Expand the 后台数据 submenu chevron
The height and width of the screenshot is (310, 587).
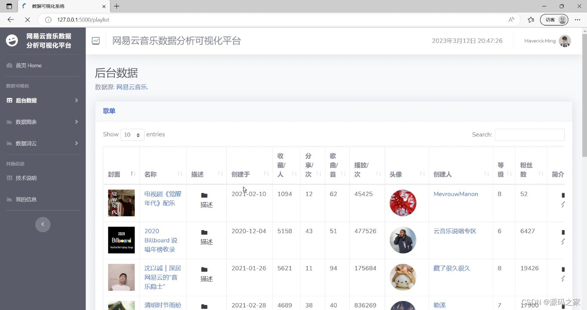(x=77, y=100)
